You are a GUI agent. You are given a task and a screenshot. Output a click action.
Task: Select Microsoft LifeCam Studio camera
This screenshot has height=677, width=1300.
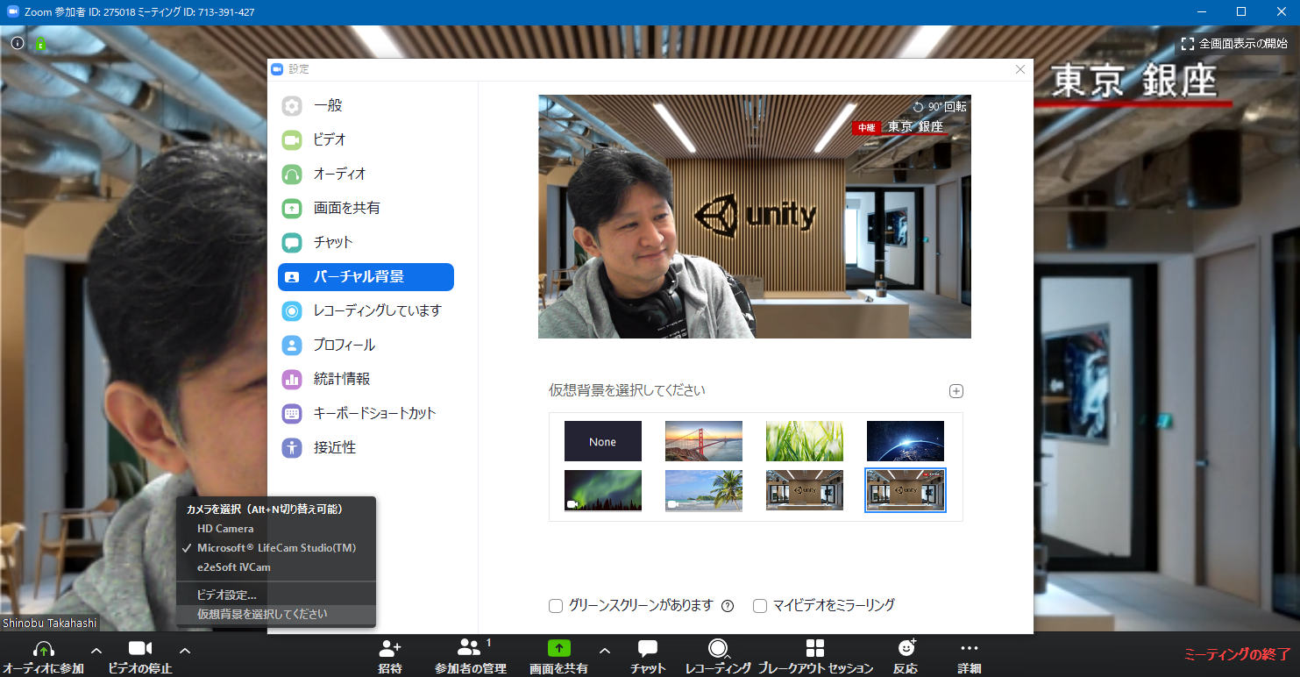276,548
